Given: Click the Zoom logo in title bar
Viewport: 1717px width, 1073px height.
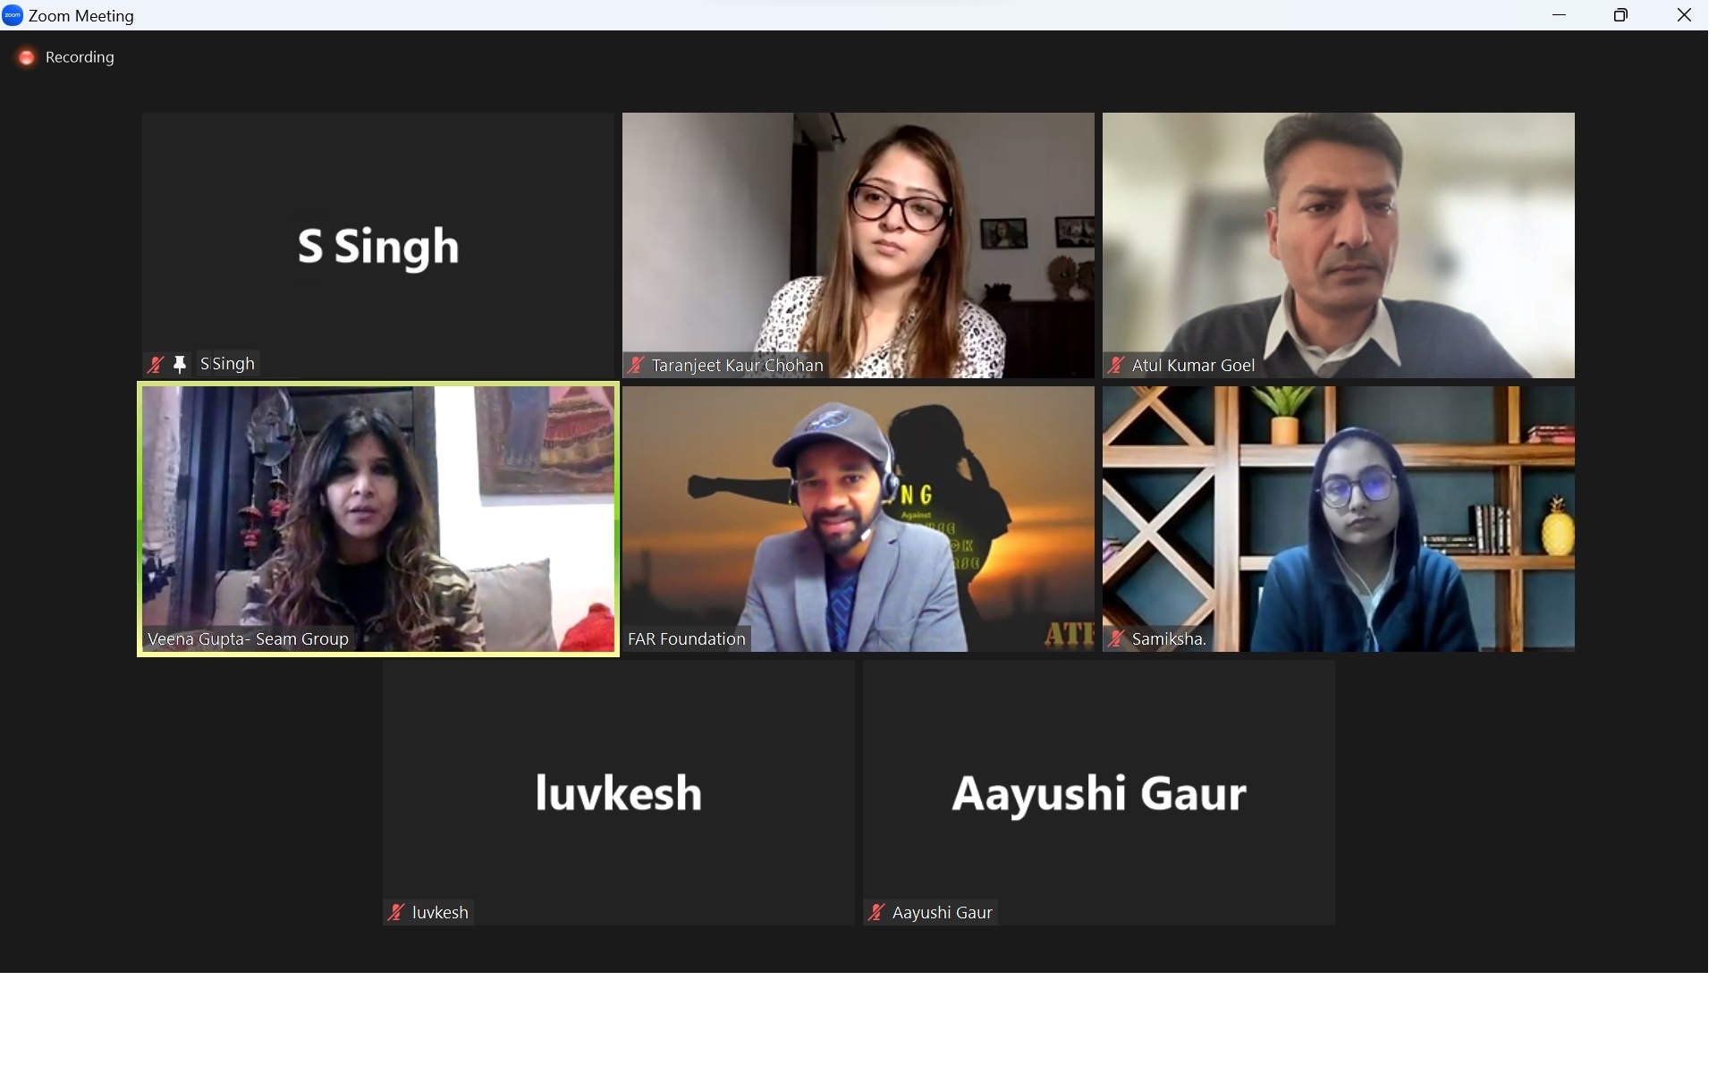Looking at the screenshot, I should 13,15.
